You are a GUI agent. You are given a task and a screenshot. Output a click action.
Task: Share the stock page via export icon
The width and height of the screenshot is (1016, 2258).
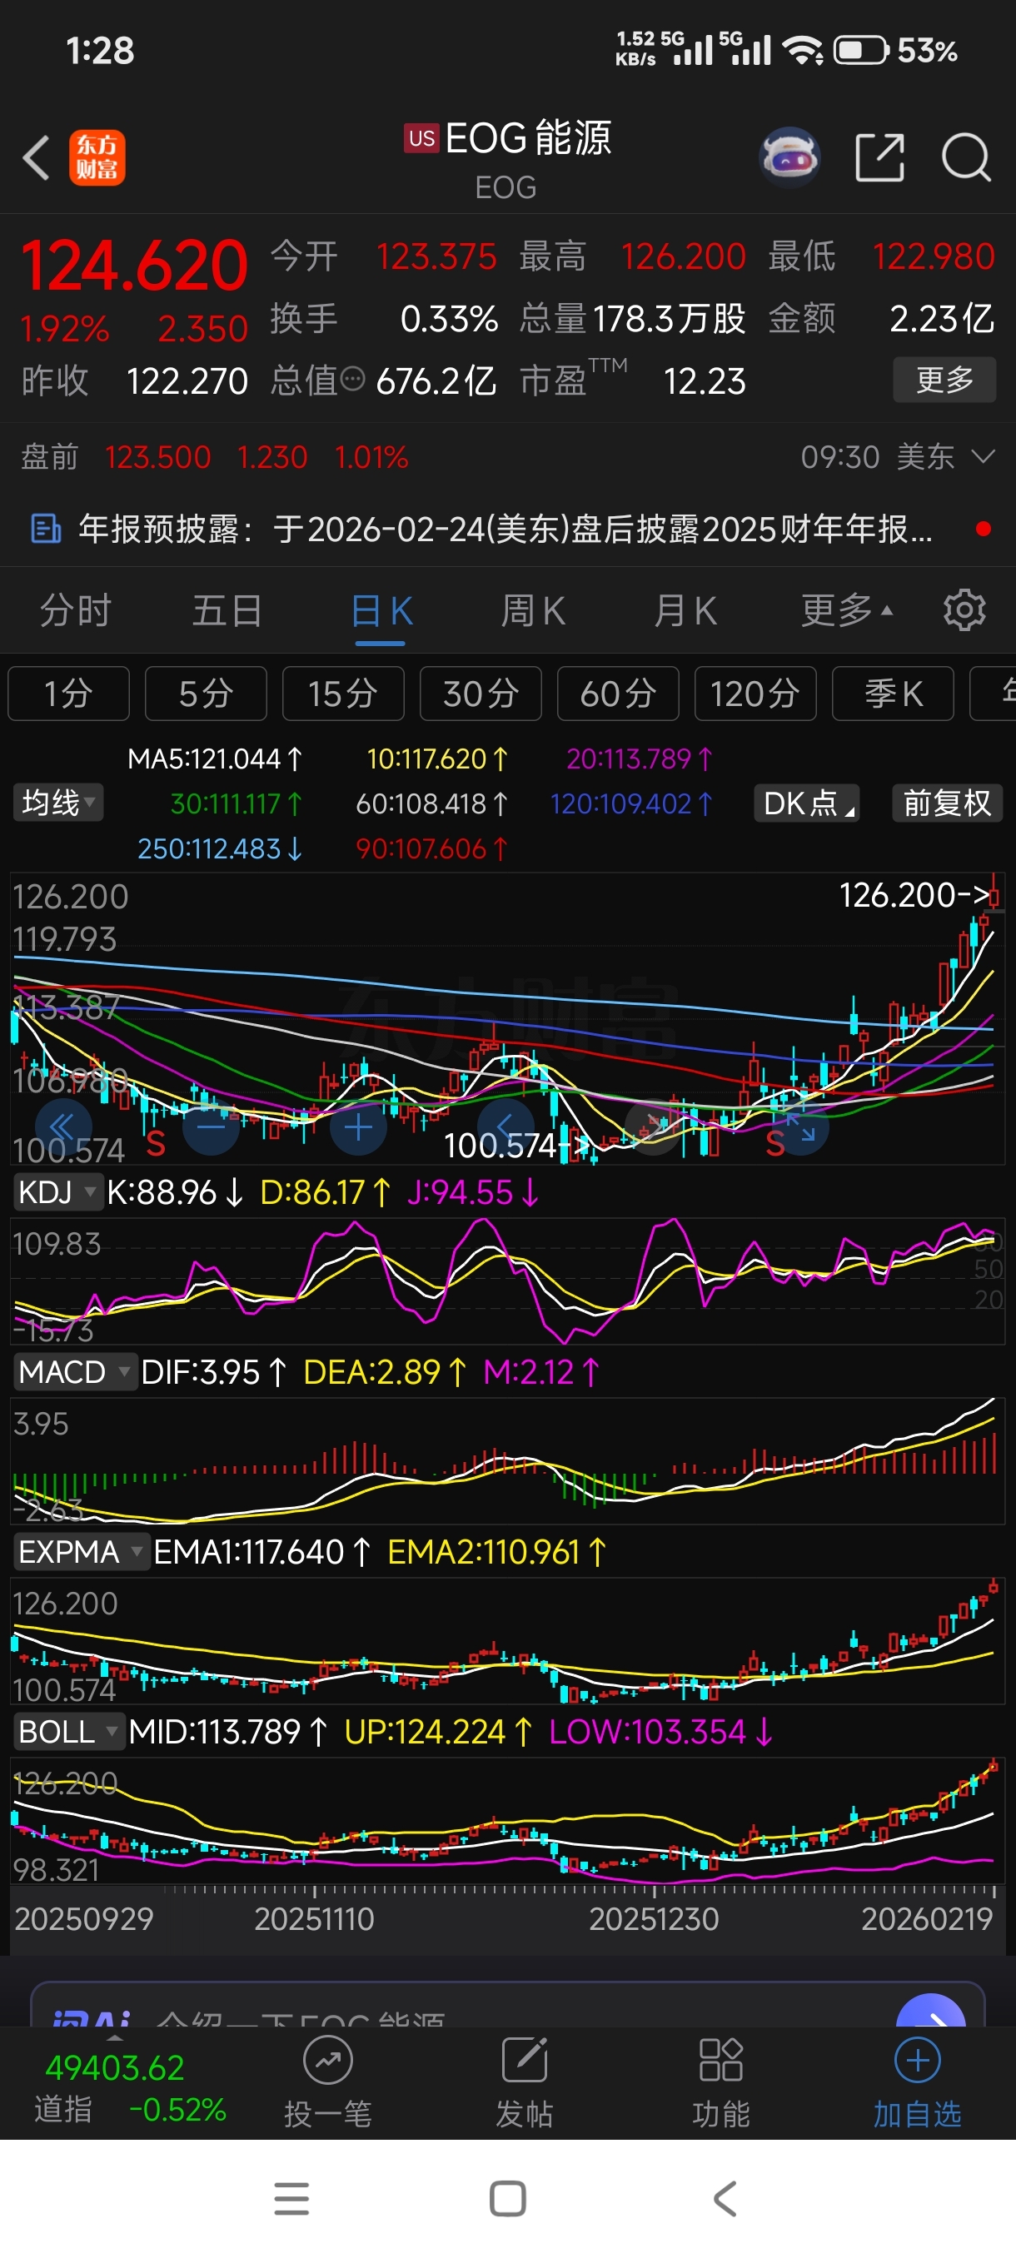(879, 158)
